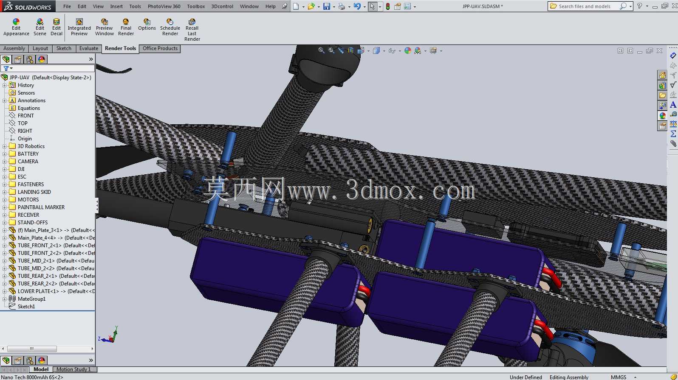
Task: Click the Zoom to Fit magnifier
Action: pyautogui.click(x=322, y=50)
